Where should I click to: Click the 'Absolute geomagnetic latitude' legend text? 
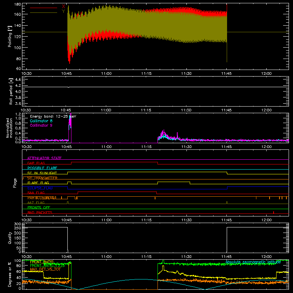[x=253, y=262]
